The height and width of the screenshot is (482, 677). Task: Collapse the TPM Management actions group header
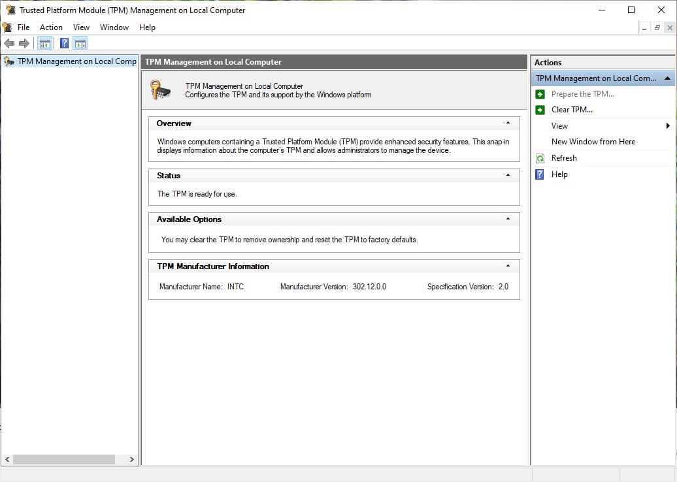[667, 78]
